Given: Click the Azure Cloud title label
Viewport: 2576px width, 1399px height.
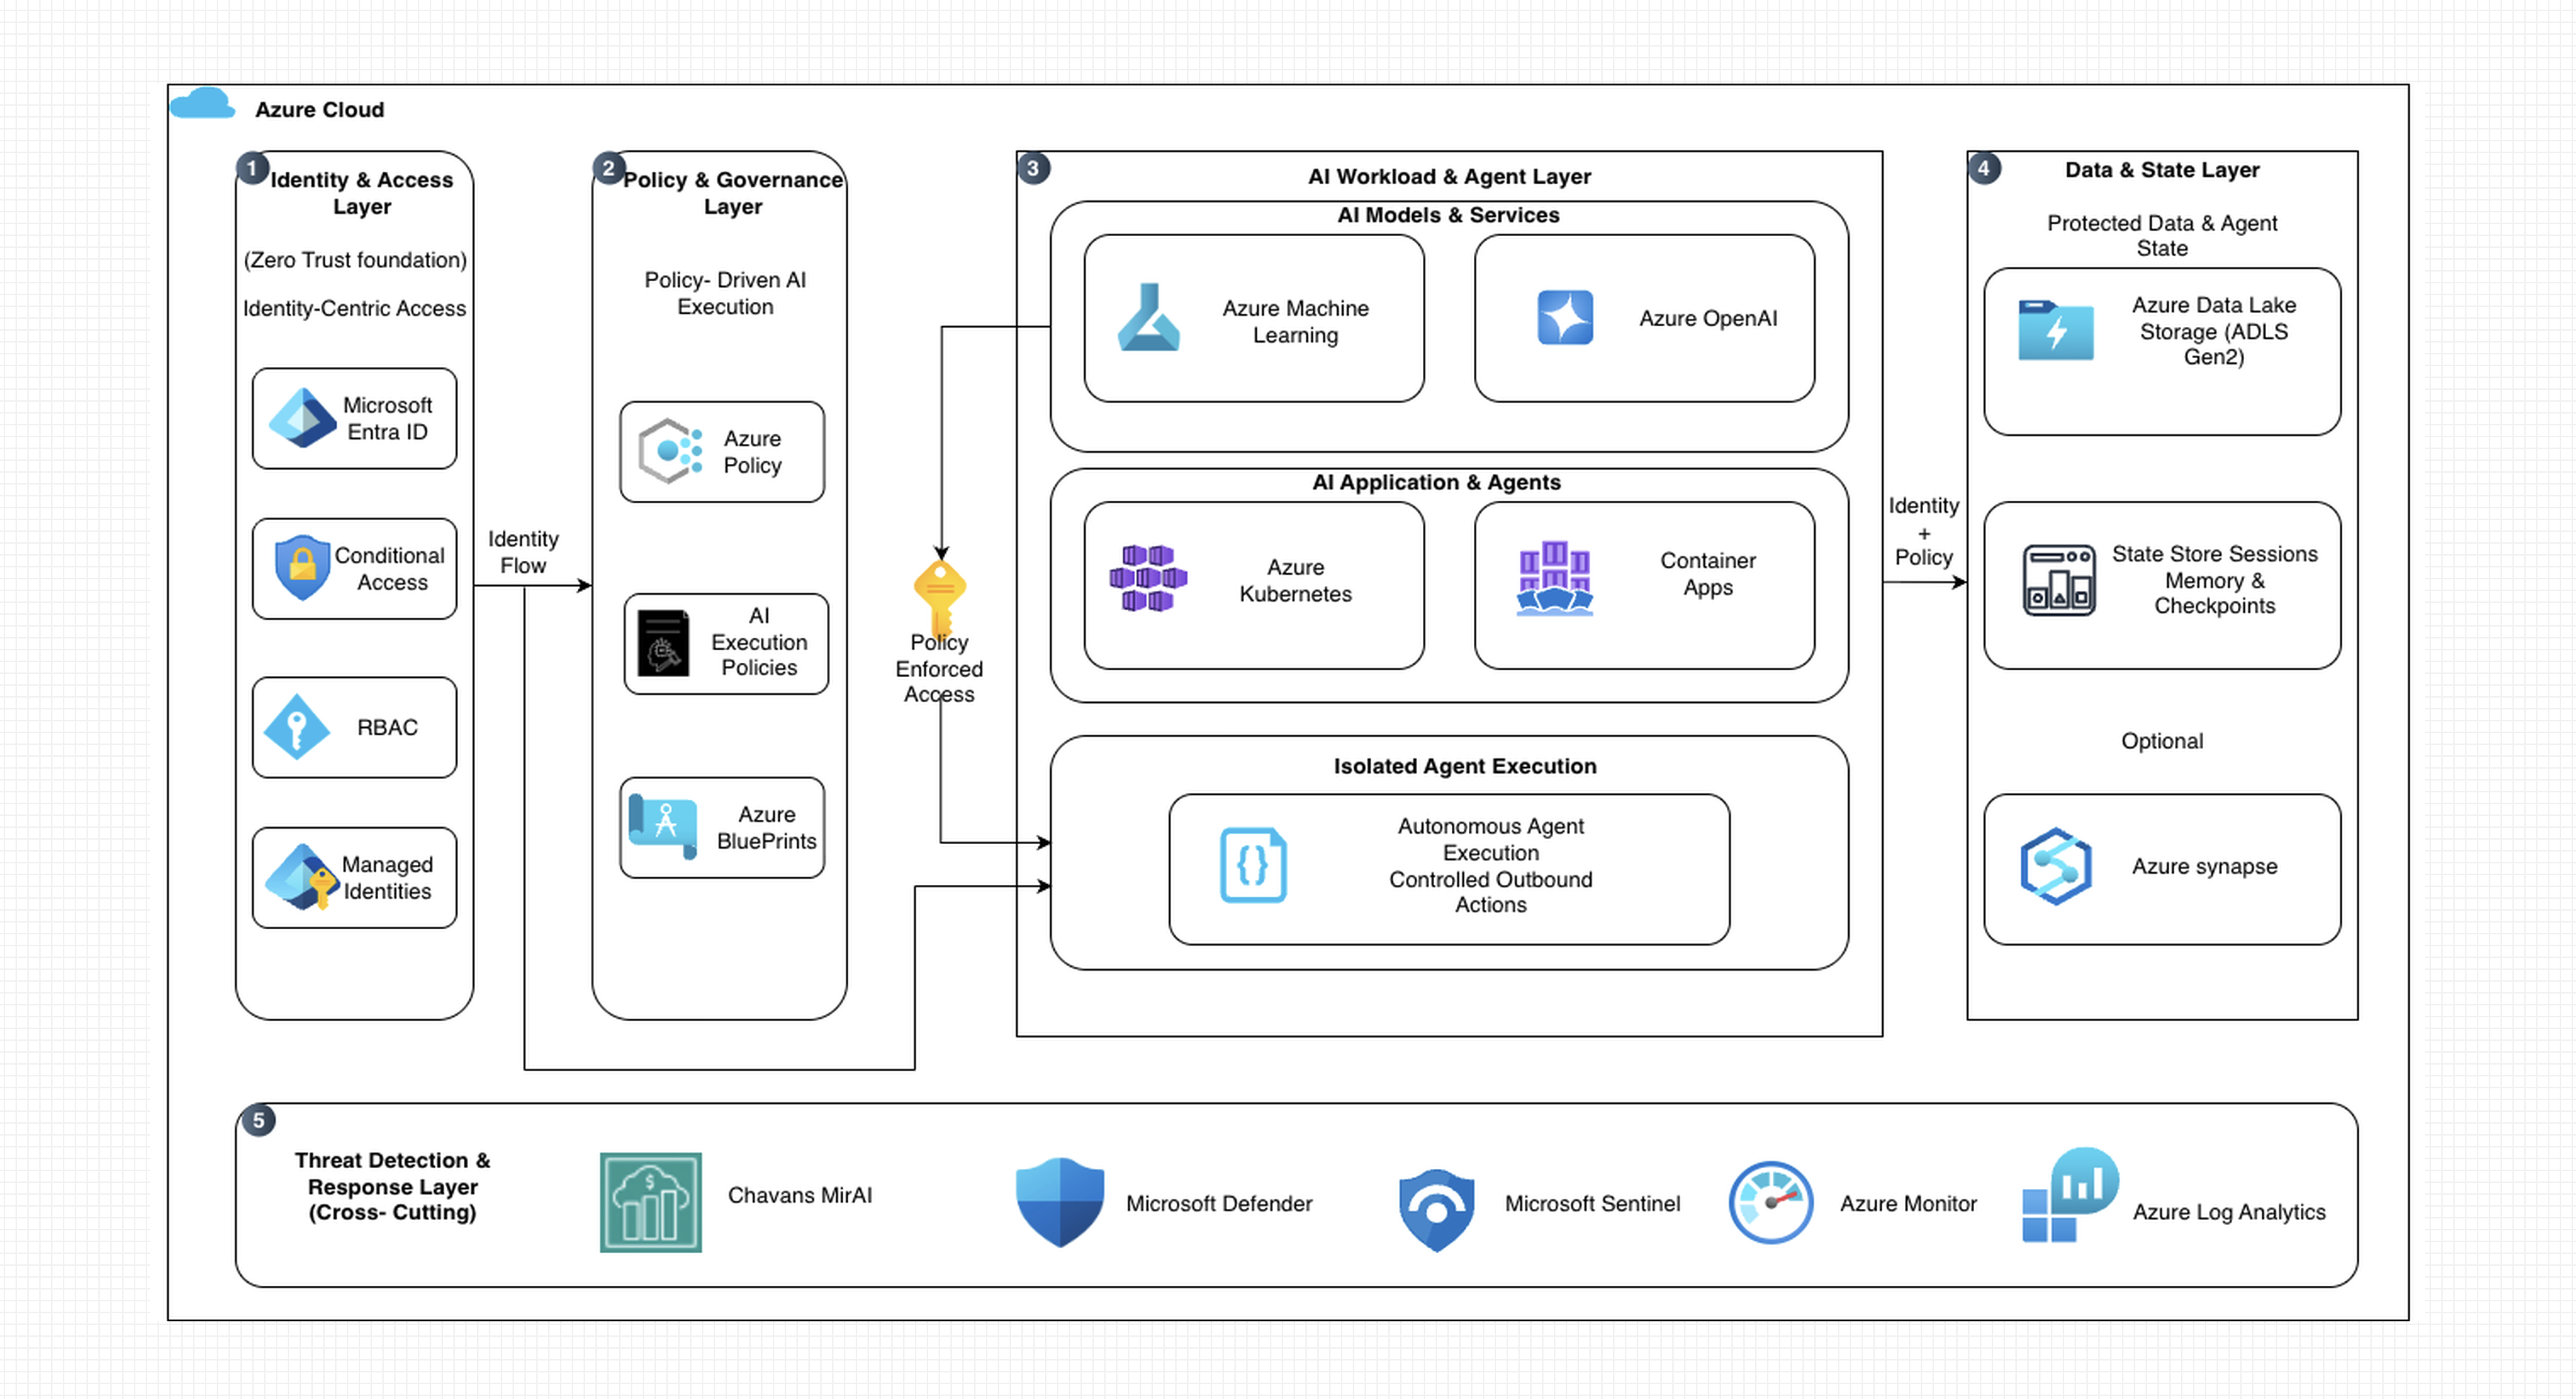Looking at the screenshot, I should (319, 109).
